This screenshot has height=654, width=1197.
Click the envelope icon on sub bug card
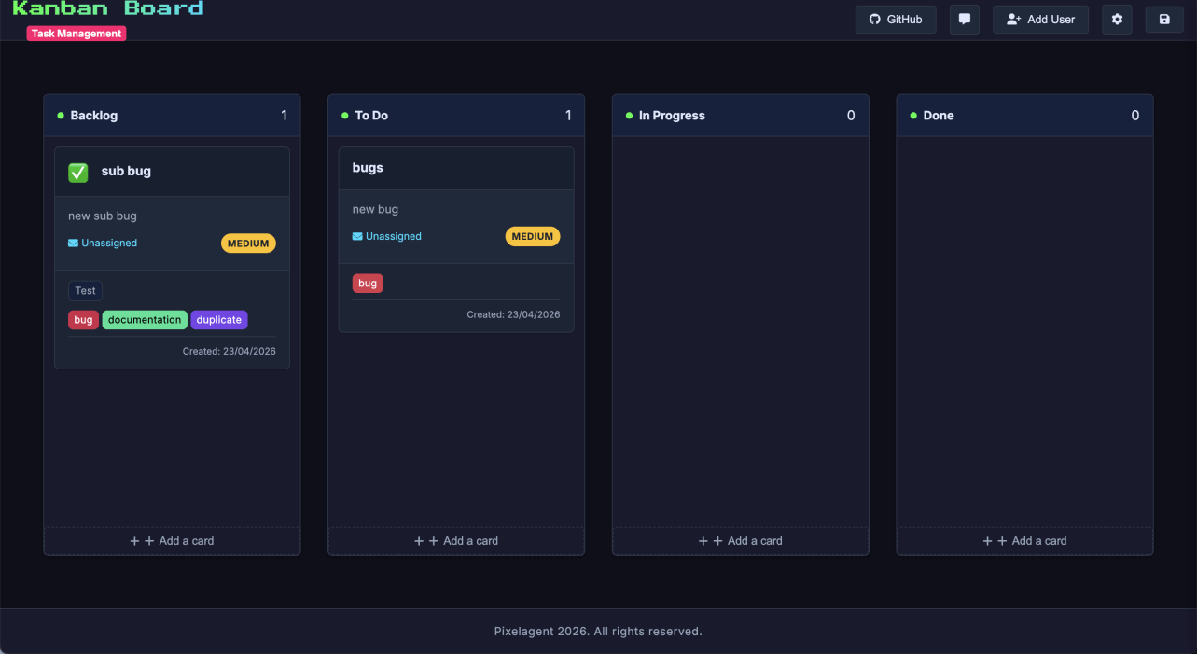click(x=73, y=244)
